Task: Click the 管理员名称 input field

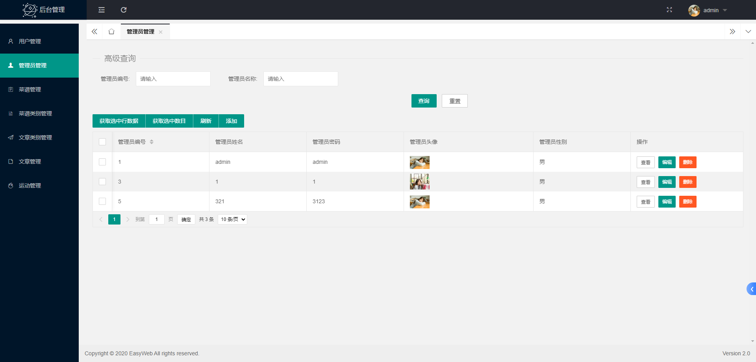Action: [300, 79]
